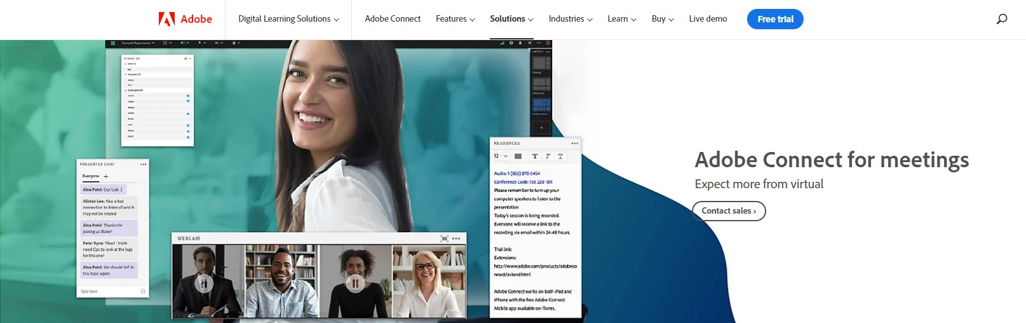The image size is (1026, 323).
Task: Toggle underline text in Resources pod
Action: pyautogui.click(x=560, y=156)
